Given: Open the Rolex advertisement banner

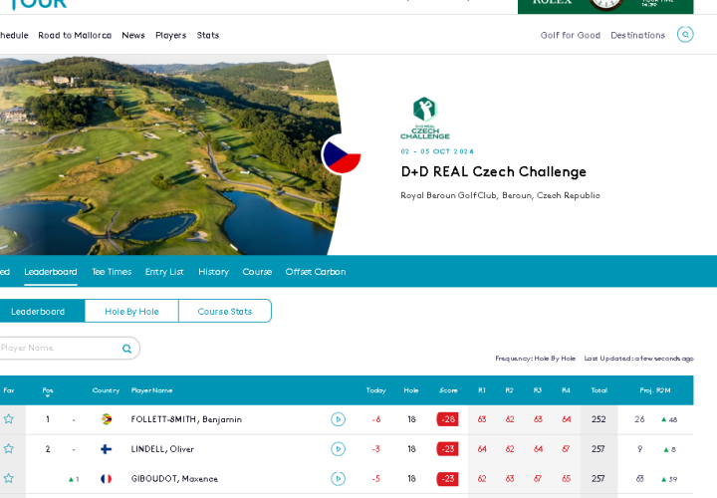Looking at the screenshot, I should pos(605,6).
